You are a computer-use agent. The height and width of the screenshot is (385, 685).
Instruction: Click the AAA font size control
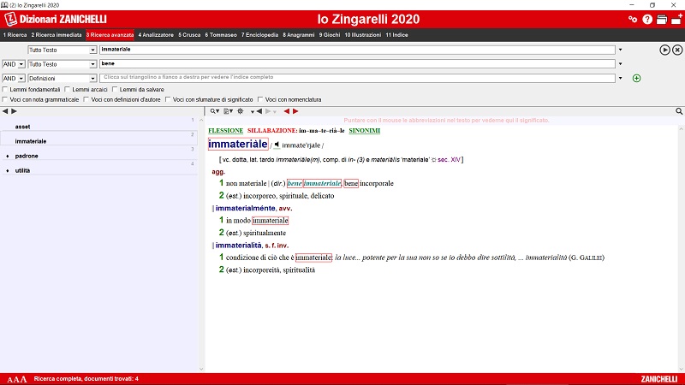pyautogui.click(x=16, y=379)
